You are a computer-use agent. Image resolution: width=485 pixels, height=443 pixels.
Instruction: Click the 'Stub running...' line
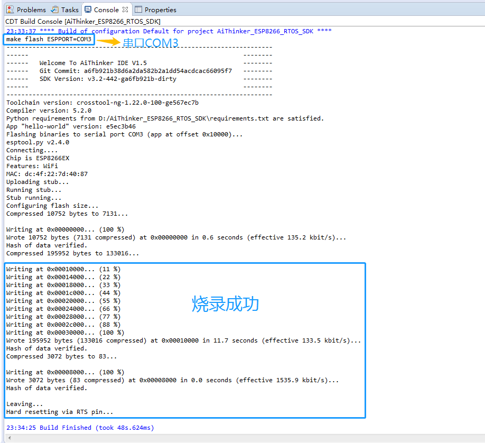(x=34, y=198)
